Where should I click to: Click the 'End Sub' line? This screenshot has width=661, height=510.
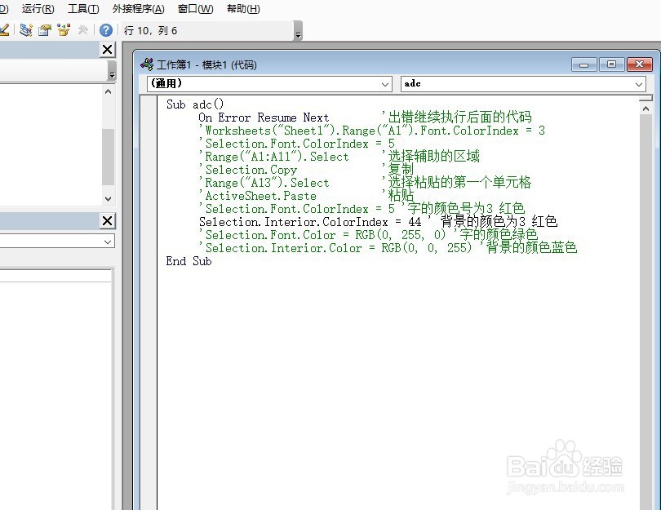click(189, 261)
